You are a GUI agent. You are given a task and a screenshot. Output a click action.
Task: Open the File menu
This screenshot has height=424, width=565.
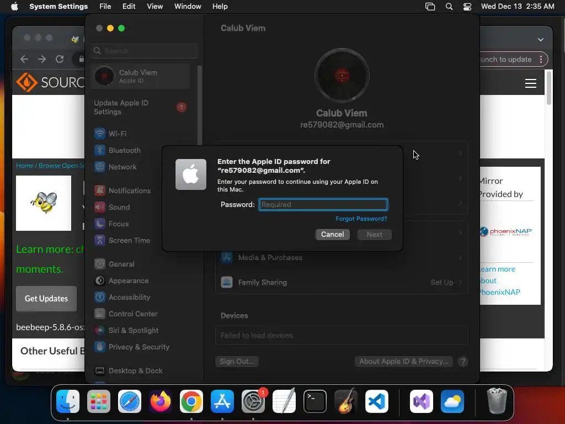[x=105, y=7]
